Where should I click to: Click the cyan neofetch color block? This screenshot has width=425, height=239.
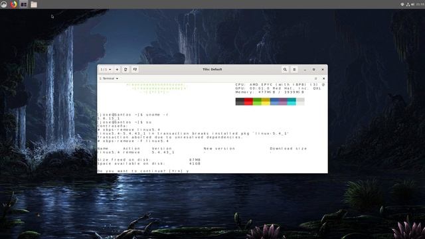pyautogui.click(x=292, y=102)
